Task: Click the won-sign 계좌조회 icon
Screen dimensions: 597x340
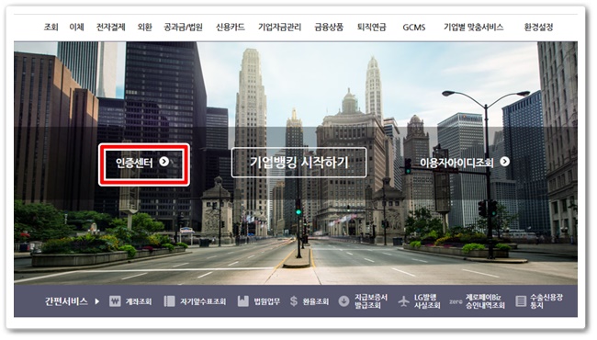Action: click(115, 301)
